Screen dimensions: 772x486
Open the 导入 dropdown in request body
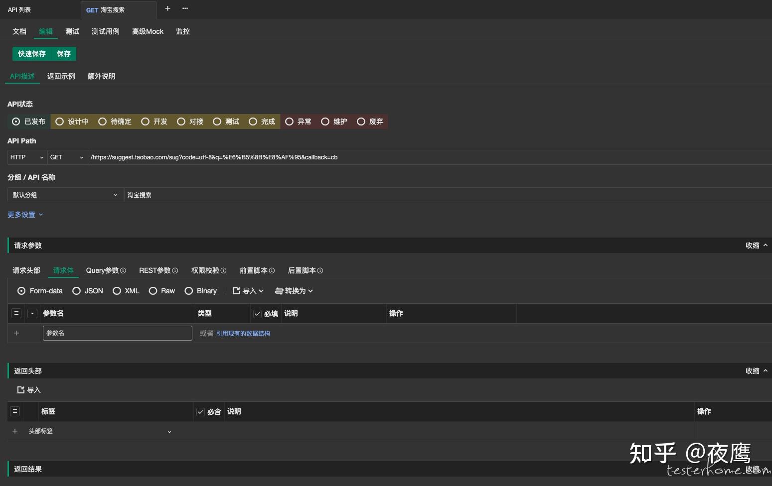pyautogui.click(x=248, y=291)
